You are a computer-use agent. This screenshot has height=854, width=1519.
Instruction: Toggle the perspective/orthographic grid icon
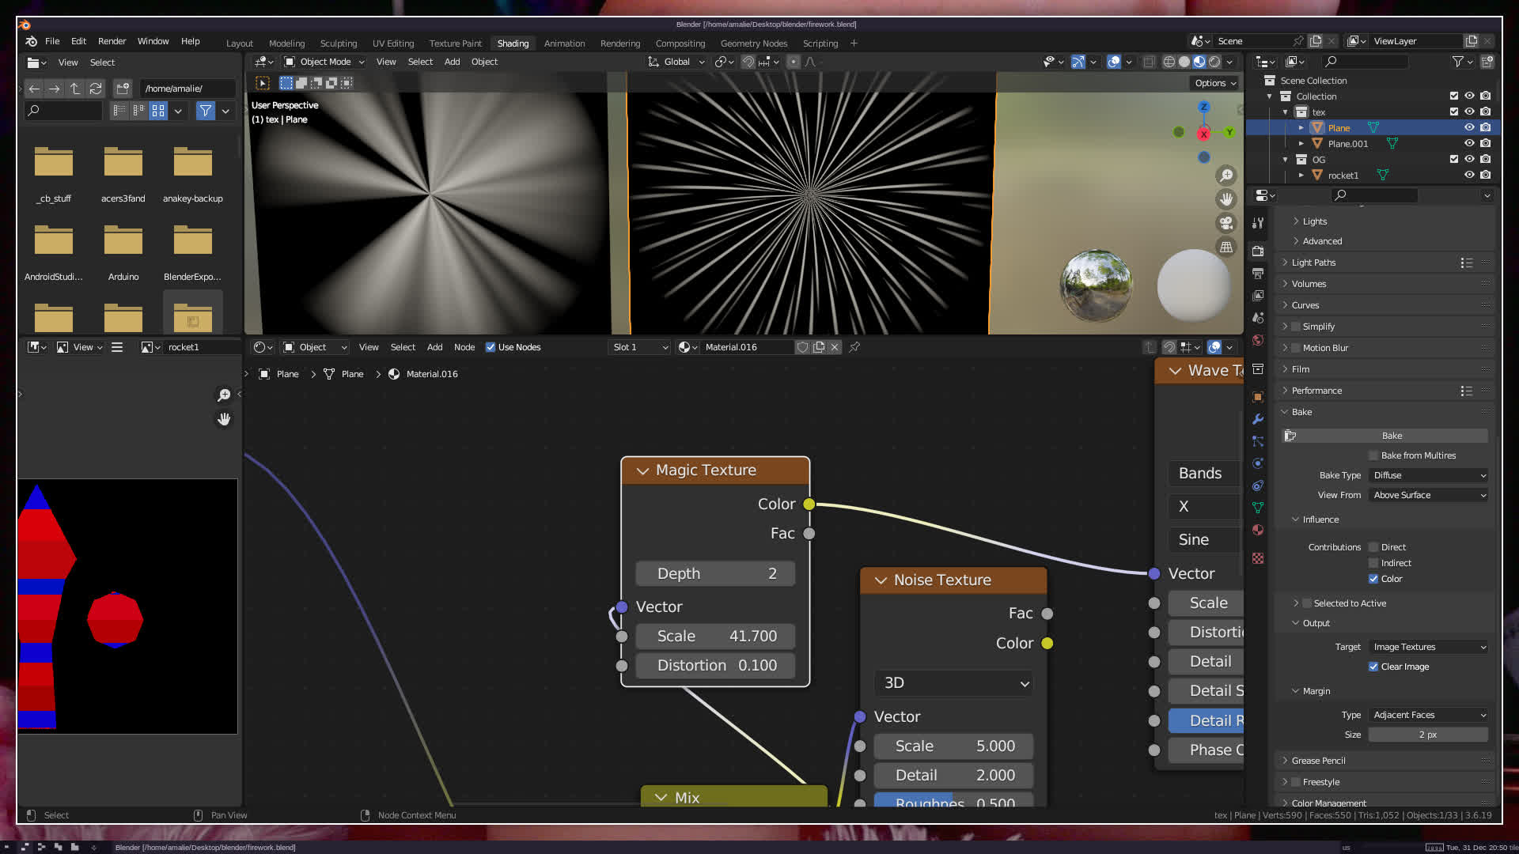point(1226,247)
